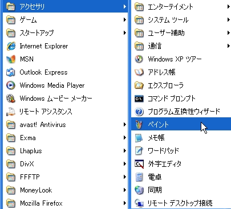Click the リモート アシスタンス icon

(x=11, y=112)
